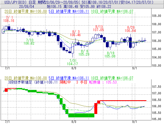Click the 8/13 107.05 high label
Image resolution: width=164 pixels, height=125 pixels.
tap(98, 28)
